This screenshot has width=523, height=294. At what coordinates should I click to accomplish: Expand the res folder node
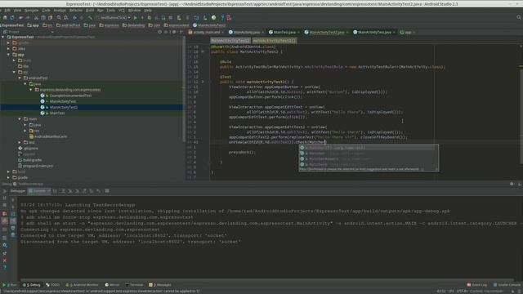click(x=25, y=131)
